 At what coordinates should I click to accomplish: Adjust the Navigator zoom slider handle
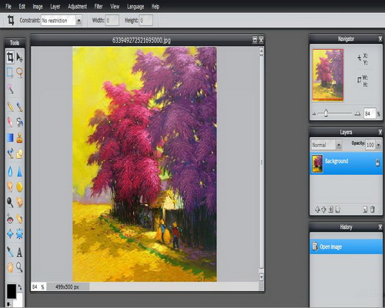326,113
